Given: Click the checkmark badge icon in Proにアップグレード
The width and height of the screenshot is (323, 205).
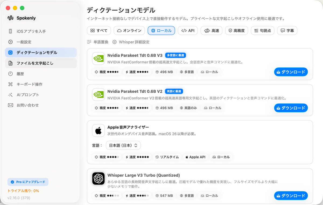Looking at the screenshot, I should tap(12, 182).
